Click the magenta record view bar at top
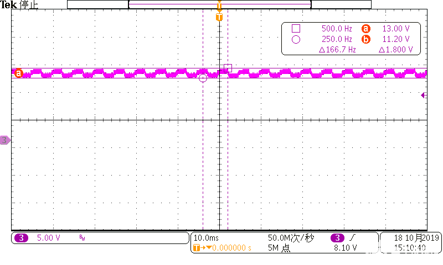 [x=220, y=4]
